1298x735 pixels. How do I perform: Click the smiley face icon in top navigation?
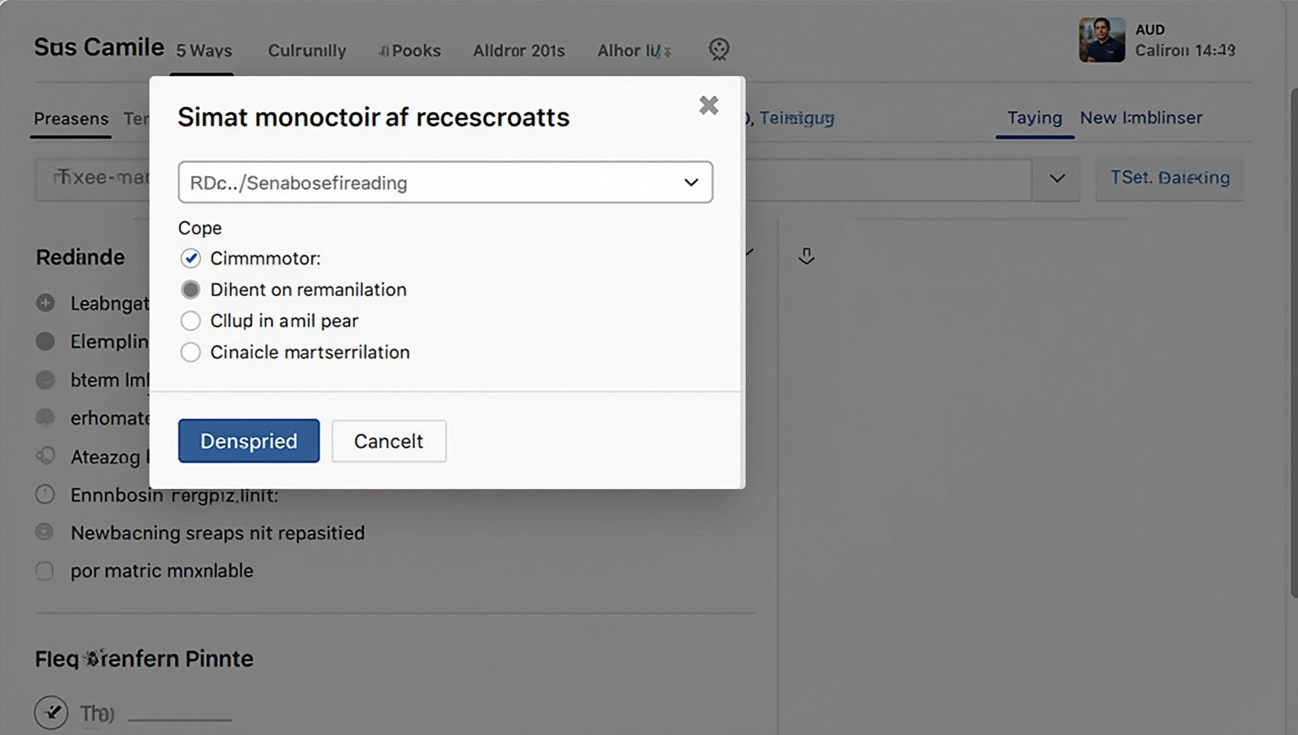(x=719, y=49)
